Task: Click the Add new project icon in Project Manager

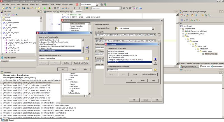Action: click(187, 15)
